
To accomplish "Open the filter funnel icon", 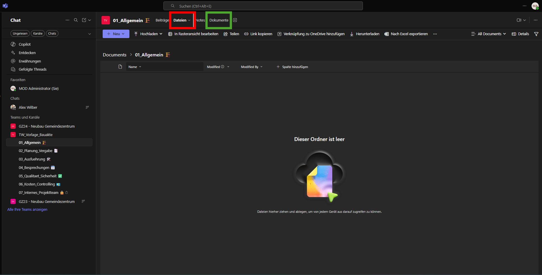I will pyautogui.click(x=536, y=34).
